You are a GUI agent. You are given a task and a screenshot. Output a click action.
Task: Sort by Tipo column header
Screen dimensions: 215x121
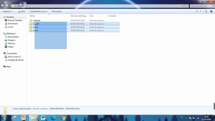91,16
